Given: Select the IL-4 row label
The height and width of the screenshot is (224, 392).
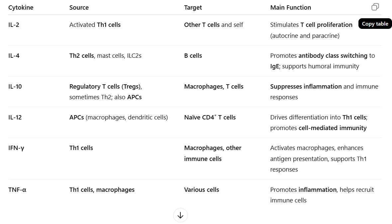Looking at the screenshot, I should pyautogui.click(x=14, y=56).
